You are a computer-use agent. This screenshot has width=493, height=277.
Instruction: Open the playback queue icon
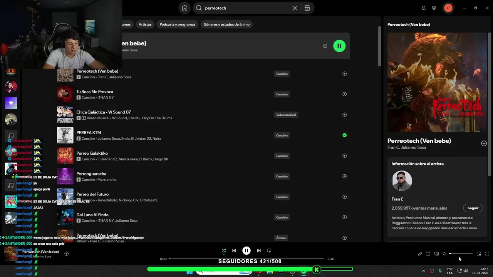(428, 254)
